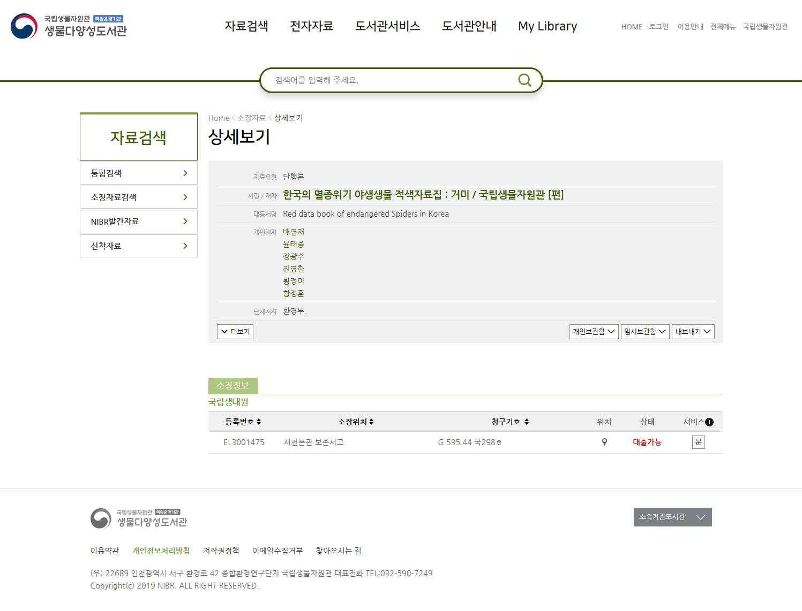Sort by 소장위치 column arrows
802x611 pixels.
pyautogui.click(x=371, y=422)
